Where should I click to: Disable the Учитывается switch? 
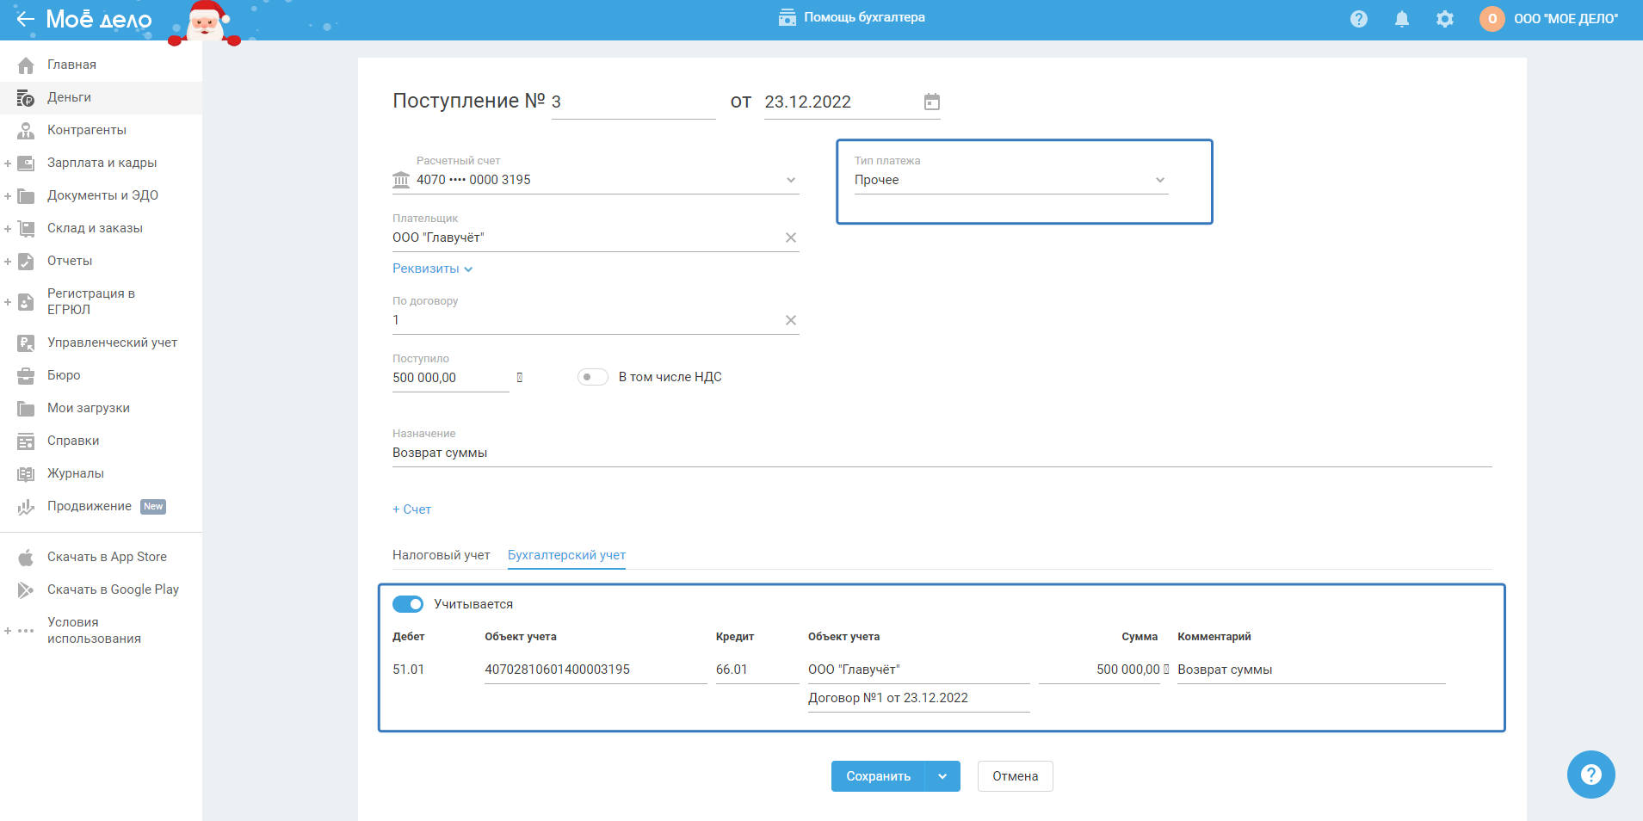pos(408,604)
